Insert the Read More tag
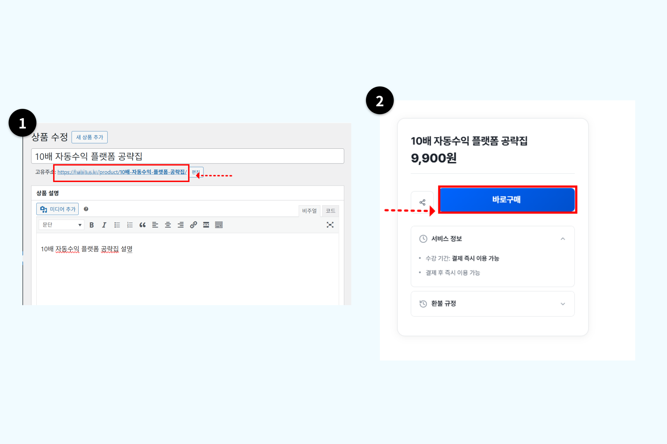 pos(206,225)
